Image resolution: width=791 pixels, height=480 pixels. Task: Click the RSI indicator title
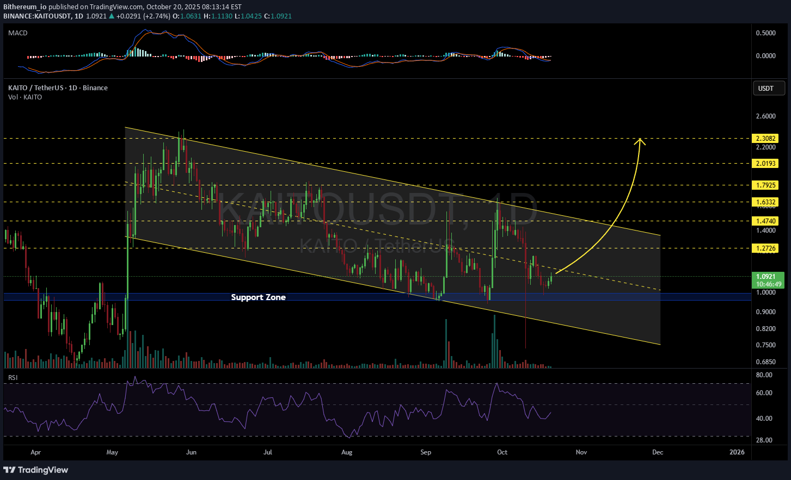(x=13, y=377)
